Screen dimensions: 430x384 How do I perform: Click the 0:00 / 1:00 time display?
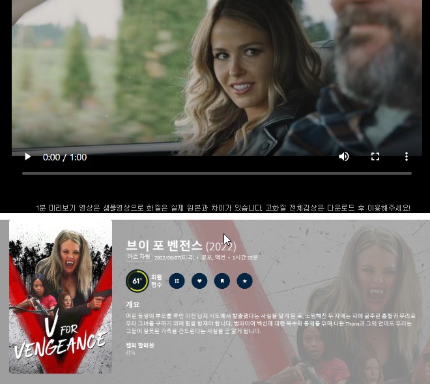tap(64, 157)
